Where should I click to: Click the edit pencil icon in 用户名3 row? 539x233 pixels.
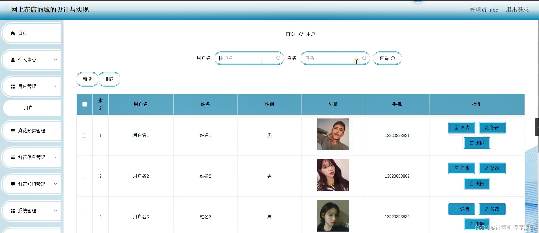487,209
